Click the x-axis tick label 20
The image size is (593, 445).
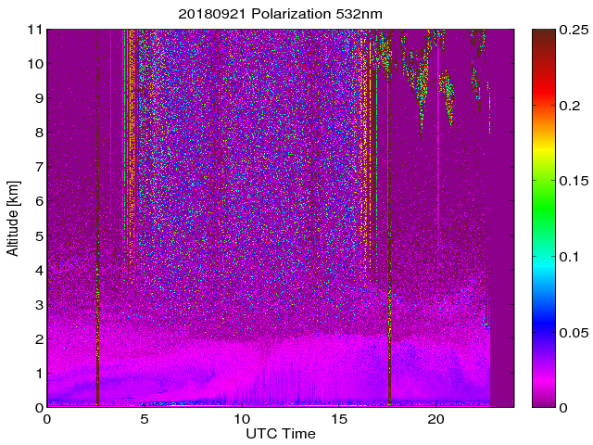point(435,419)
